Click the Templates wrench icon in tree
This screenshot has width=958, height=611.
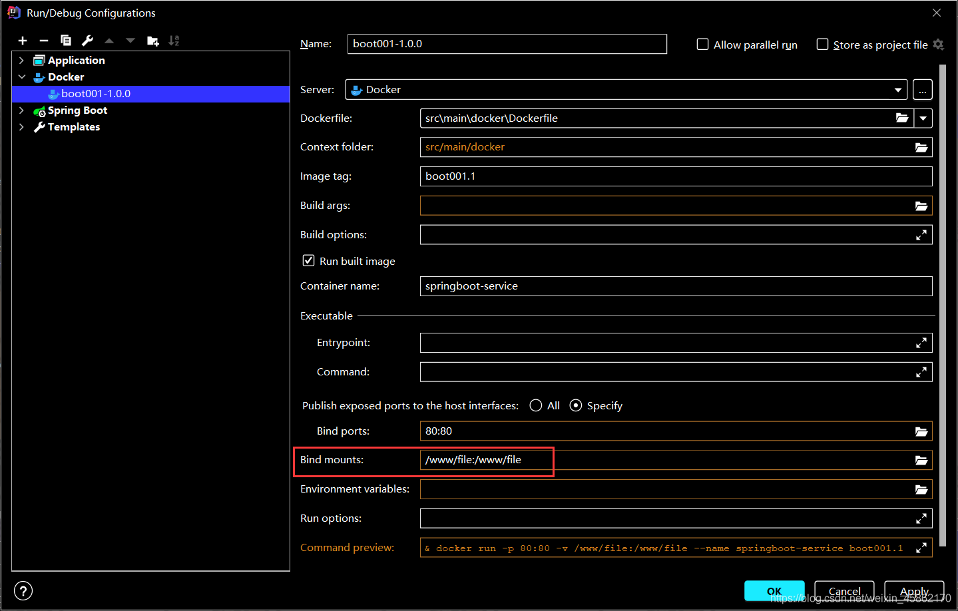click(39, 127)
